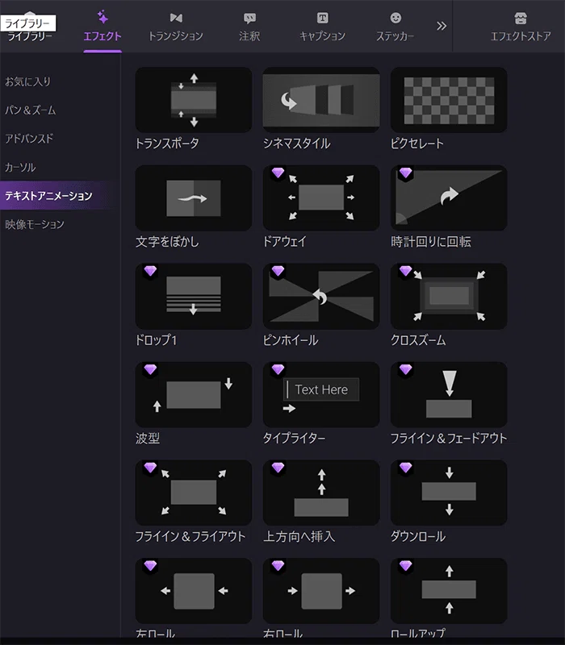Image resolution: width=565 pixels, height=645 pixels.
Task: Select パン＆ズーム category
Action: [31, 110]
